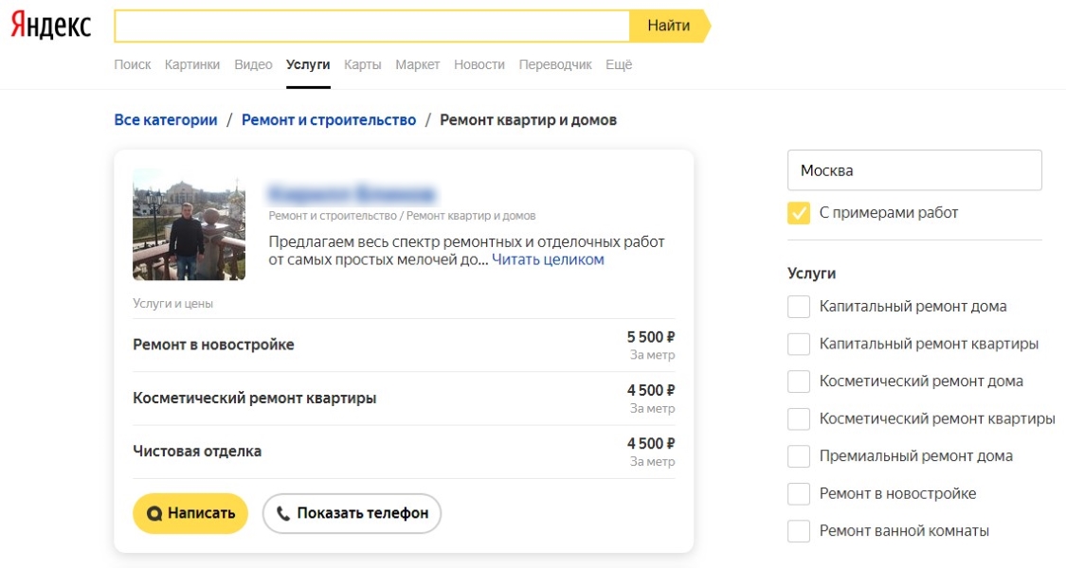
Task: Tick Ремонт ванной комнаты checkbox
Action: click(x=799, y=530)
